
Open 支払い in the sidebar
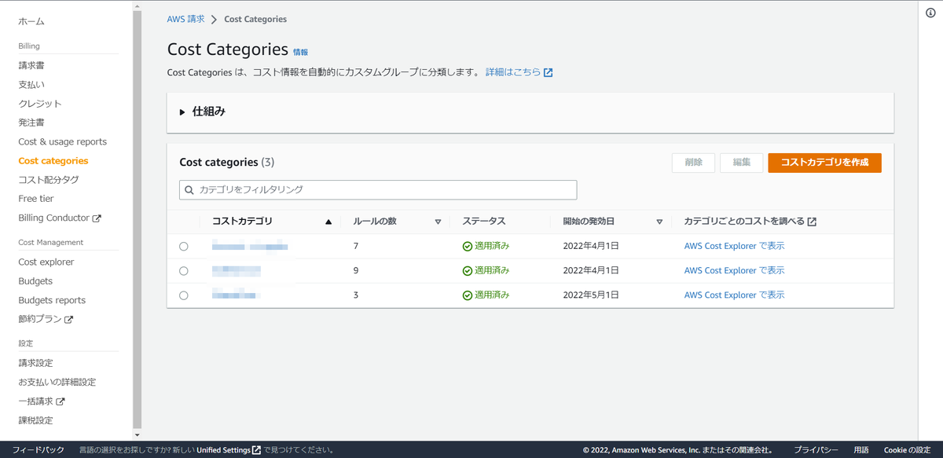pyautogui.click(x=31, y=84)
